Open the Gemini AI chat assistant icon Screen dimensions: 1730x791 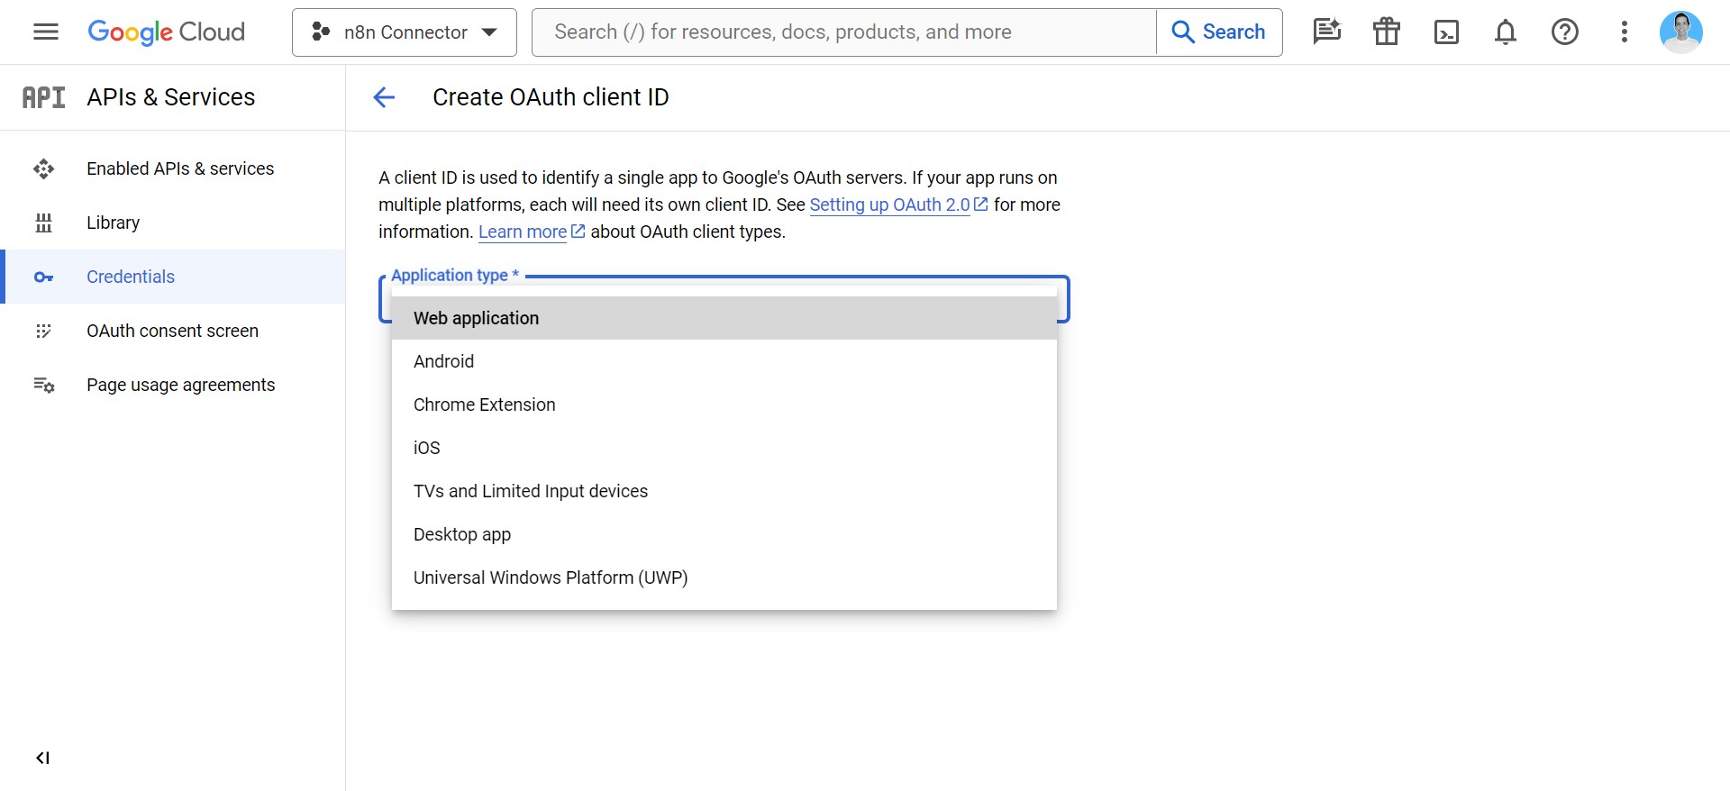coord(1327,32)
